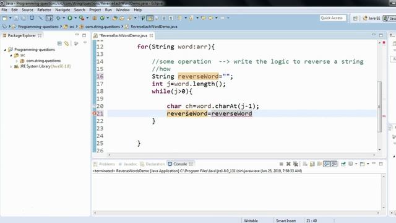396x223 pixels.
Task: Click the Open Perspective icon
Action: pyautogui.click(x=355, y=18)
